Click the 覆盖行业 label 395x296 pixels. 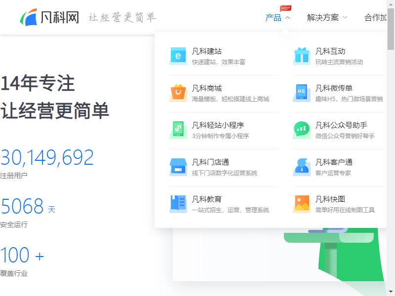point(14,273)
